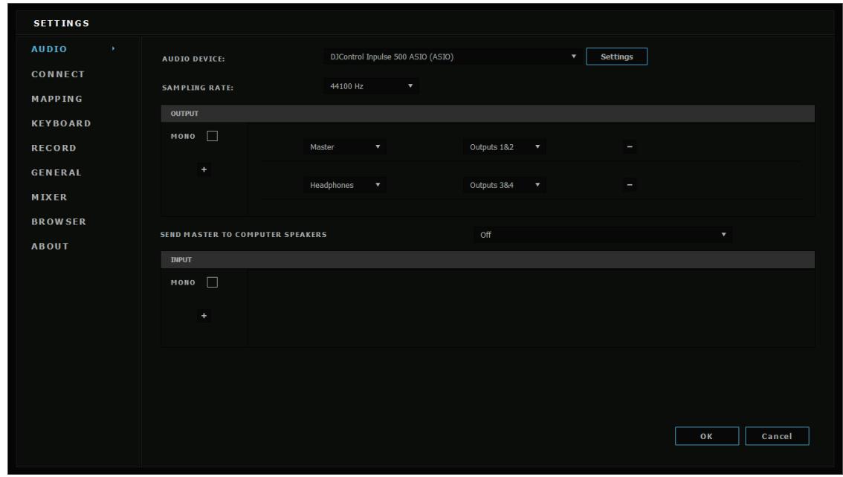Open the Keyboard settings section
The width and height of the screenshot is (843, 477).
pos(61,123)
